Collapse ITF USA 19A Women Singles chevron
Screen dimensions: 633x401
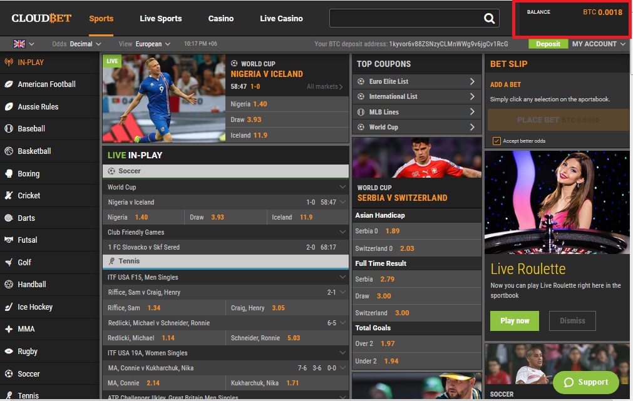(x=342, y=353)
